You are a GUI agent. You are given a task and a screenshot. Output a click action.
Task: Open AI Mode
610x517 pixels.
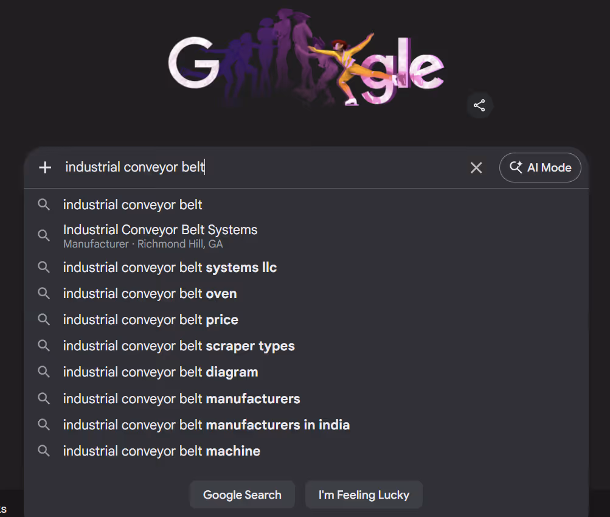point(540,167)
